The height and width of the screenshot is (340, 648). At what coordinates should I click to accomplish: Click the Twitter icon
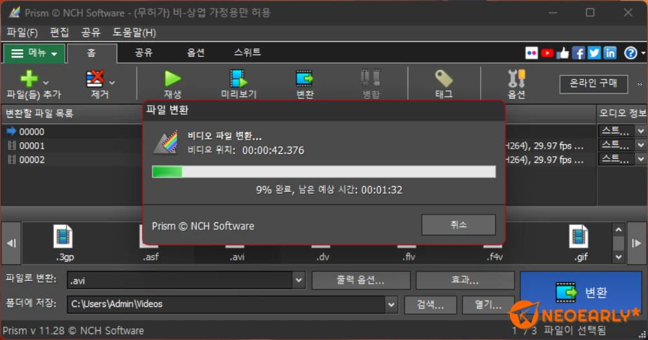click(x=594, y=53)
